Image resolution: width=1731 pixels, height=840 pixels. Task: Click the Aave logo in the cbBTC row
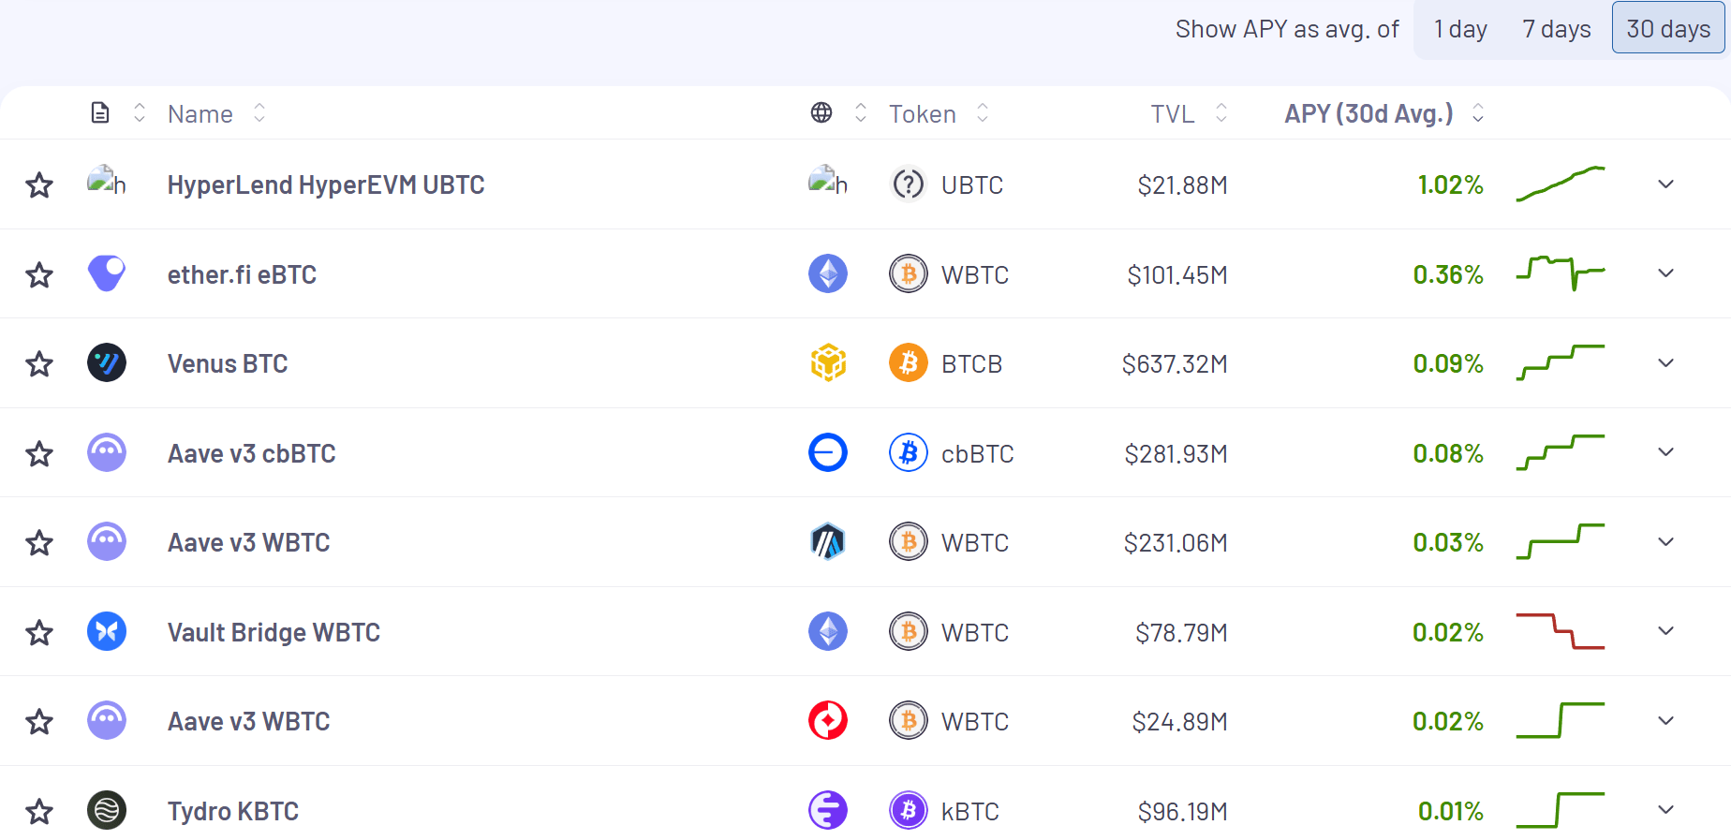107,452
